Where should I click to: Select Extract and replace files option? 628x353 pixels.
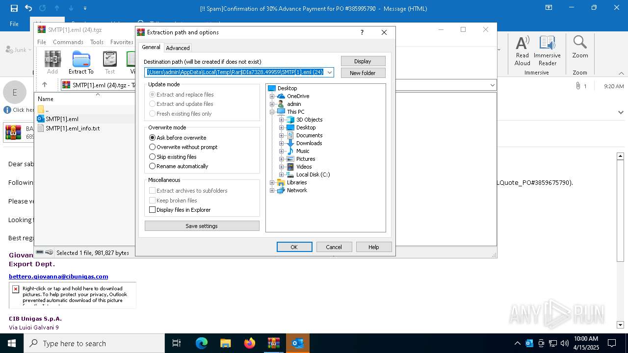tap(181, 95)
